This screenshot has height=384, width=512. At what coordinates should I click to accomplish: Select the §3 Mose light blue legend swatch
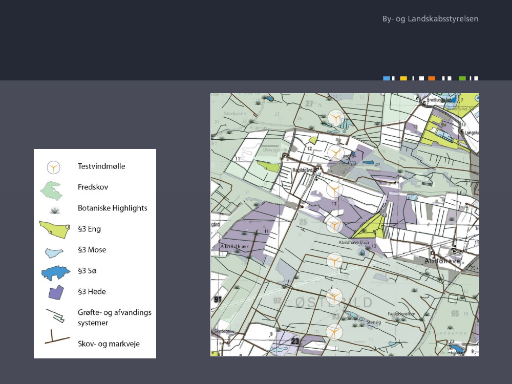pyautogui.click(x=54, y=253)
